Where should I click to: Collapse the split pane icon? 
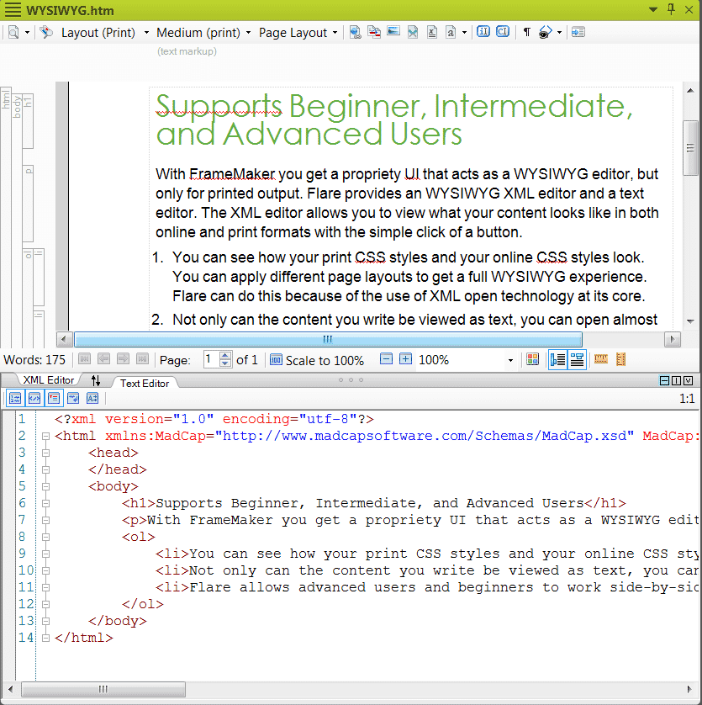tap(688, 381)
